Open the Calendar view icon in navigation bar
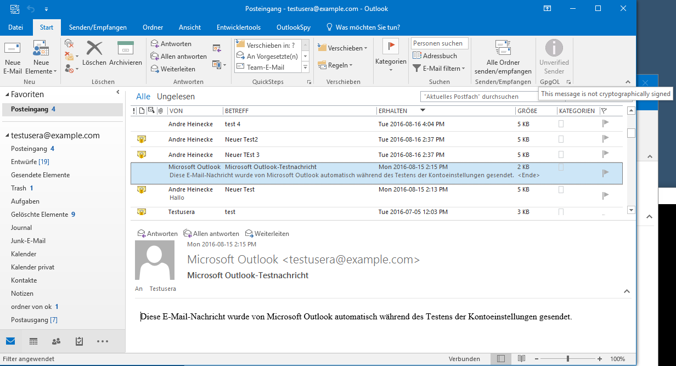 coord(33,341)
